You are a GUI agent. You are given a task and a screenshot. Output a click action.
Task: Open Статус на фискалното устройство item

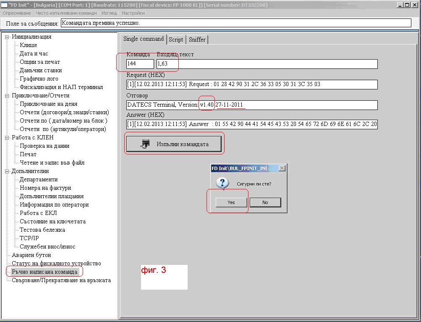(56, 263)
